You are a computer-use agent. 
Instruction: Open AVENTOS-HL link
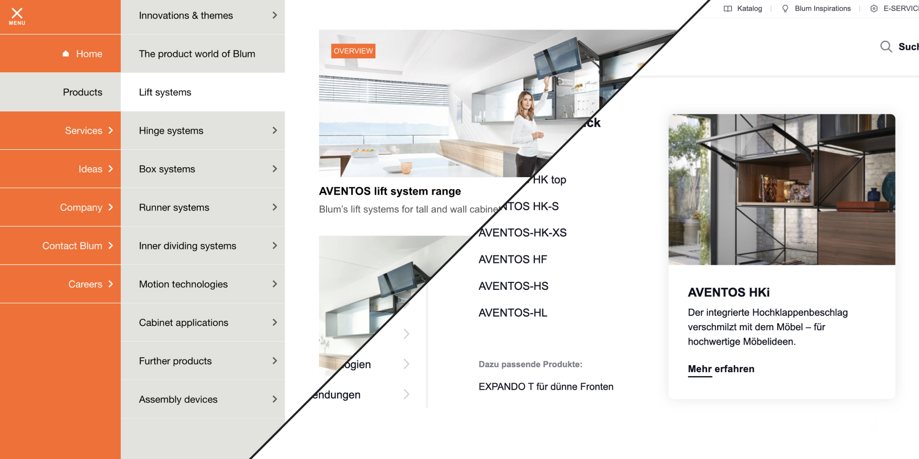tap(513, 313)
